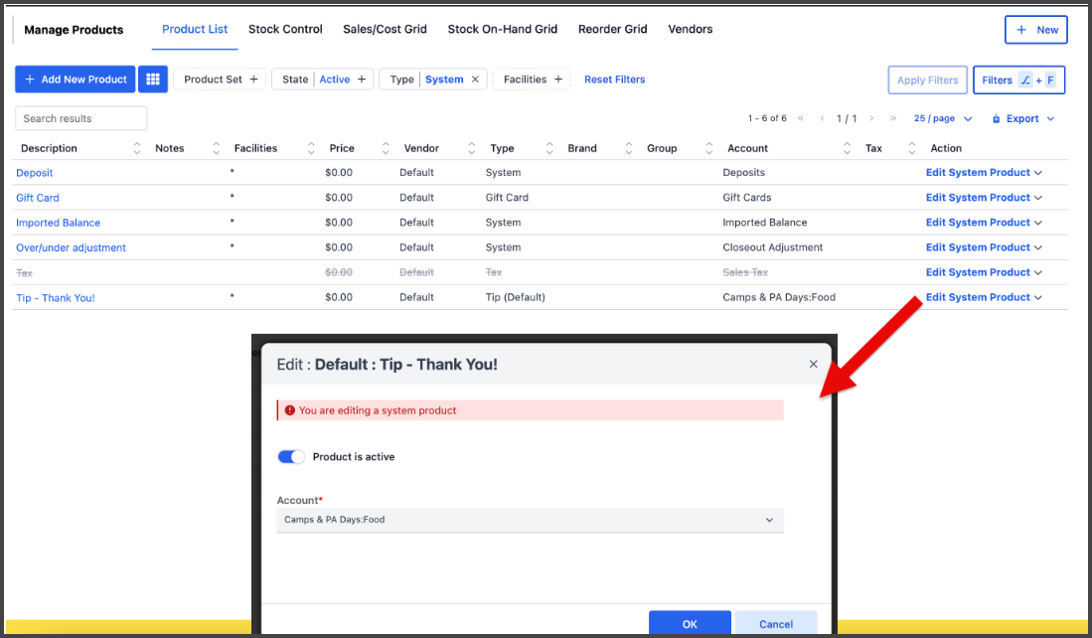Expand action chevron for Deposit row
The image size is (1092, 638).
(x=1038, y=173)
